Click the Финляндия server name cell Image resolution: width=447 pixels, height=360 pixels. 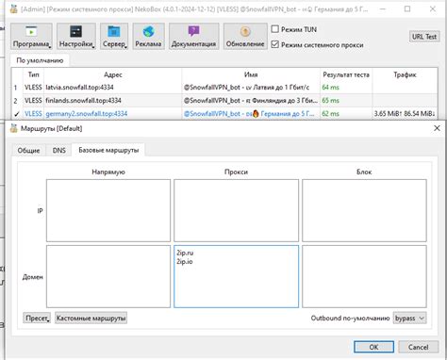click(x=251, y=101)
